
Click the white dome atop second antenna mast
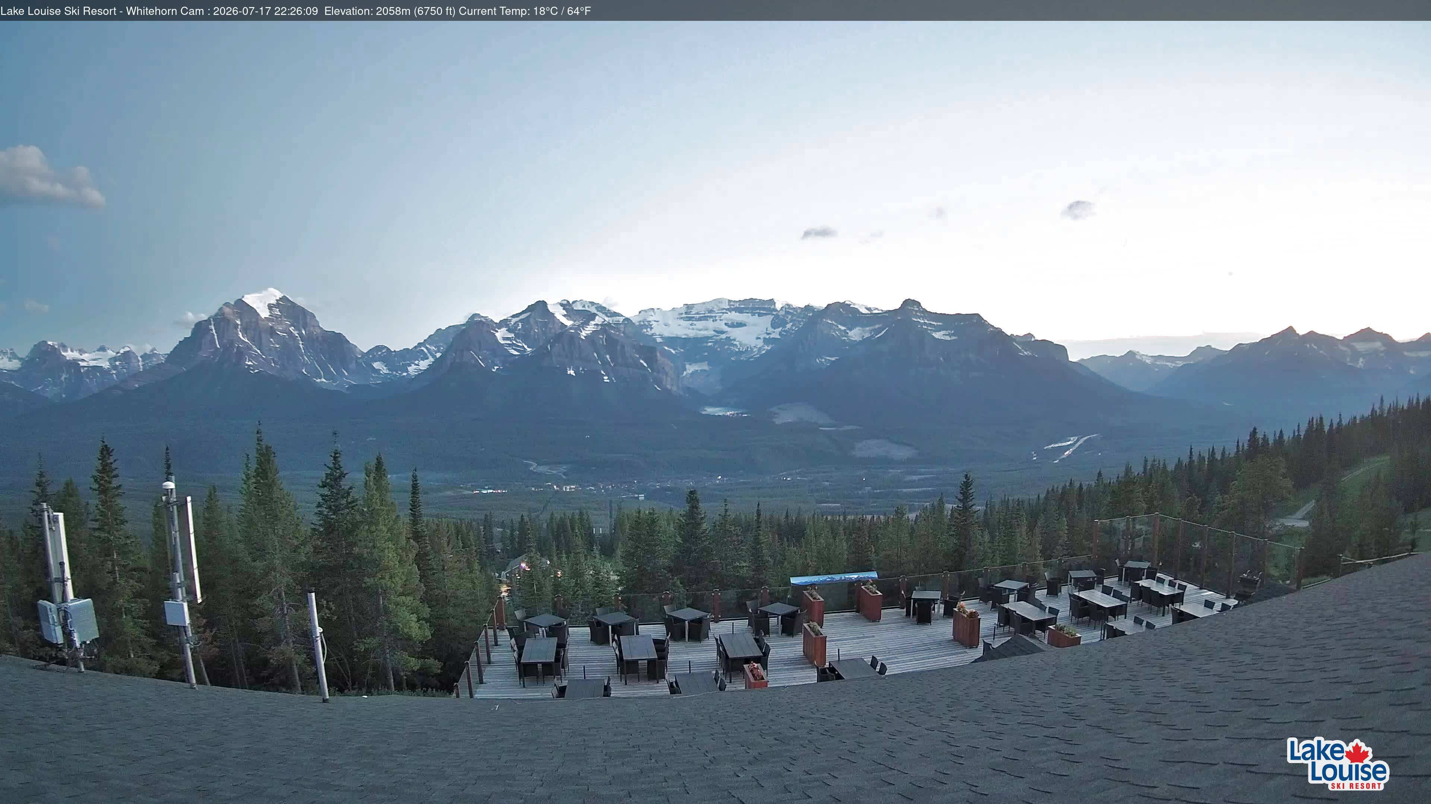[x=168, y=485]
